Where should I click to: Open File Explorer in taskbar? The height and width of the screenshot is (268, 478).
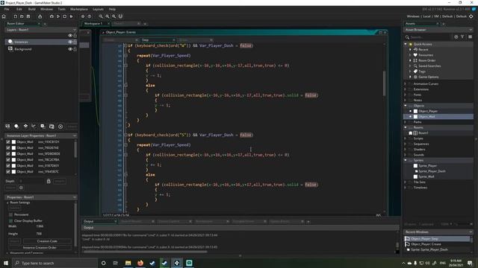(128, 263)
